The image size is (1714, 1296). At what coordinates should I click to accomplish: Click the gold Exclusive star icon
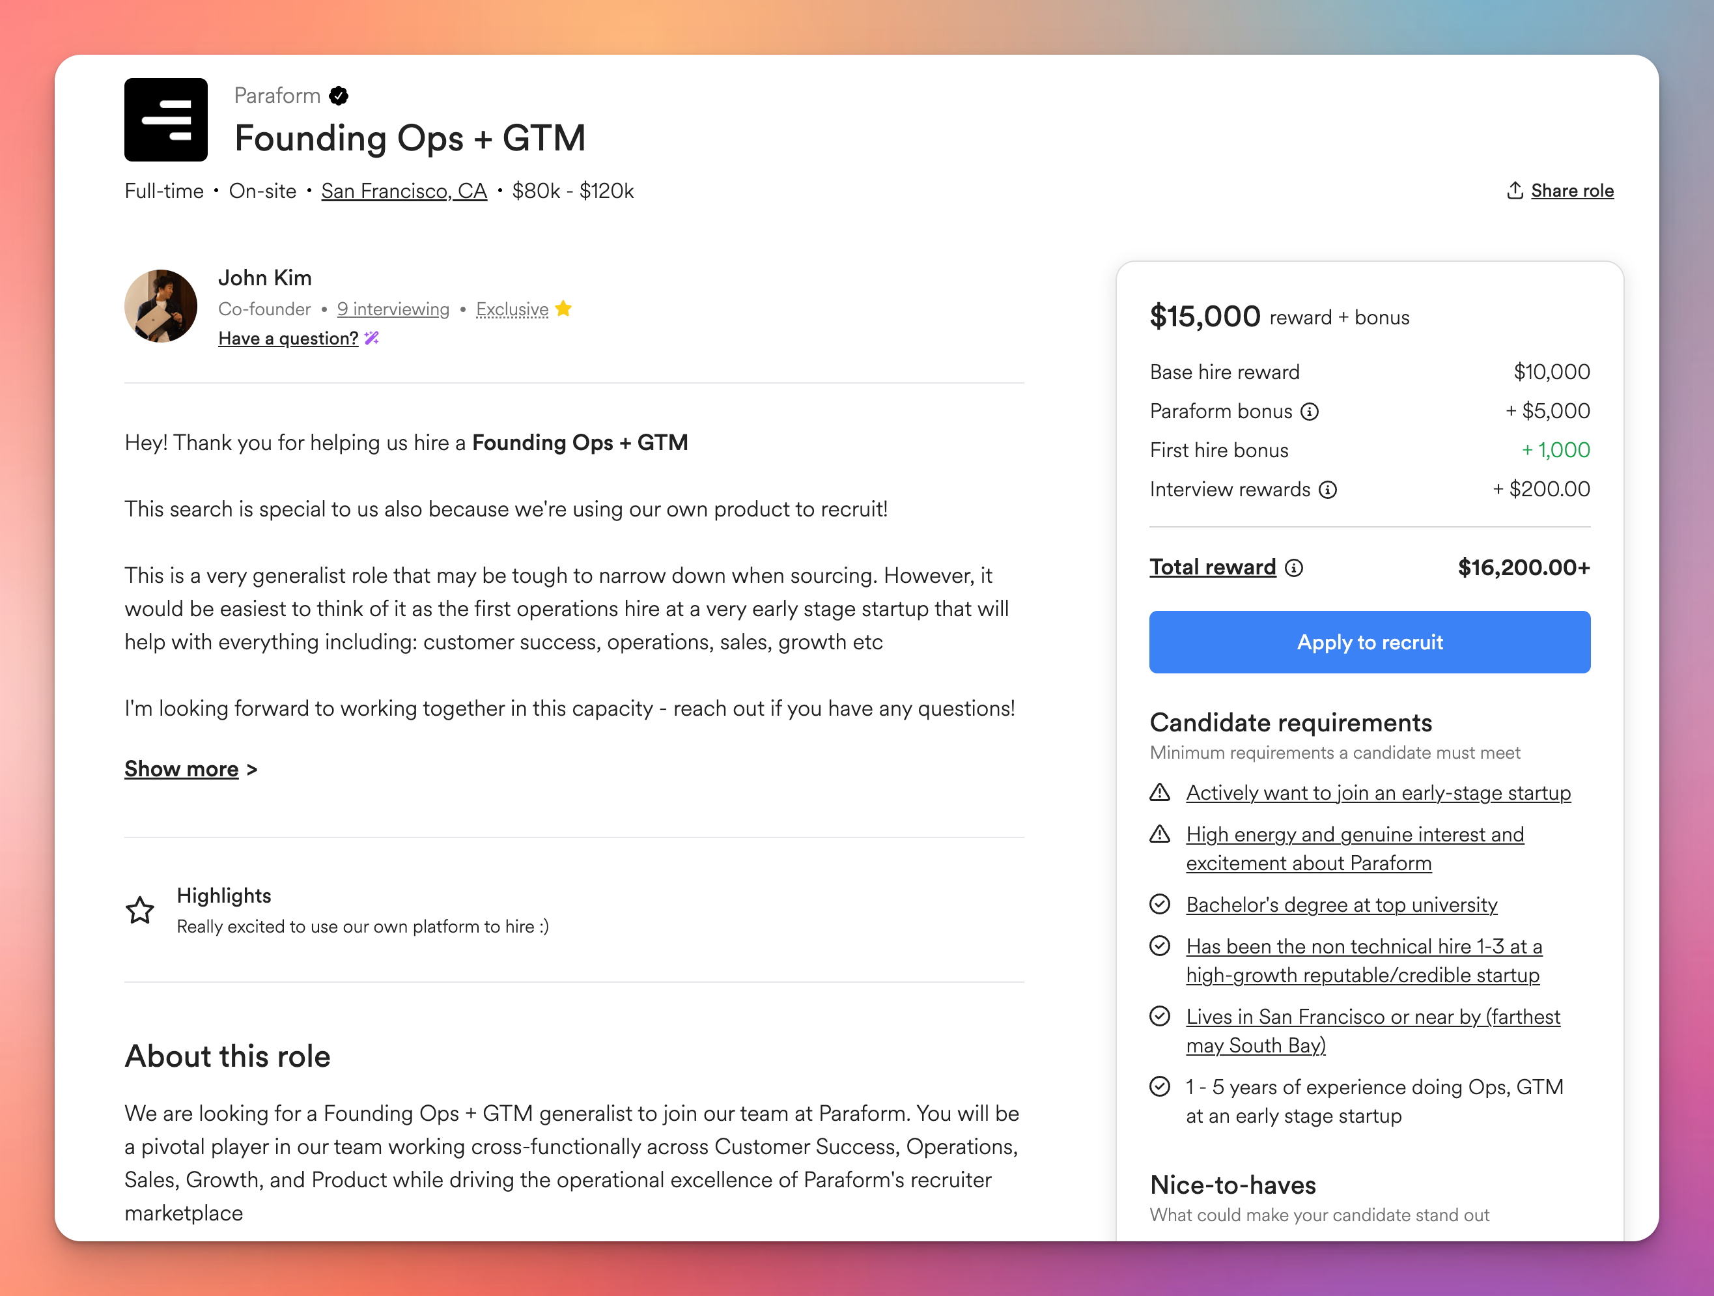coord(563,309)
